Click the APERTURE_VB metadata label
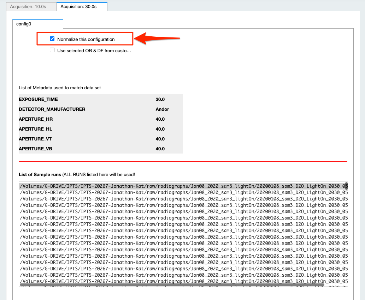This screenshot has width=365, height=300. click(35, 149)
